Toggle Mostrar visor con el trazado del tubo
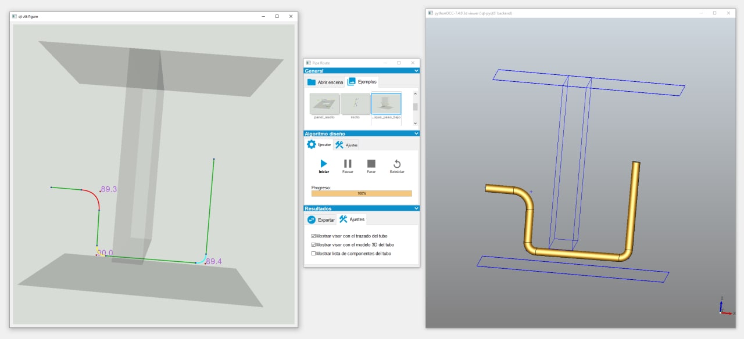Viewport: 744px width, 339px height. [349, 236]
